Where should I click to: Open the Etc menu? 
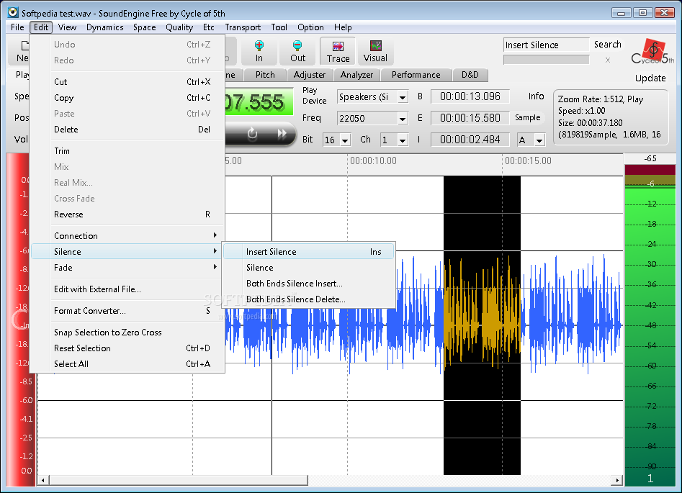point(209,27)
